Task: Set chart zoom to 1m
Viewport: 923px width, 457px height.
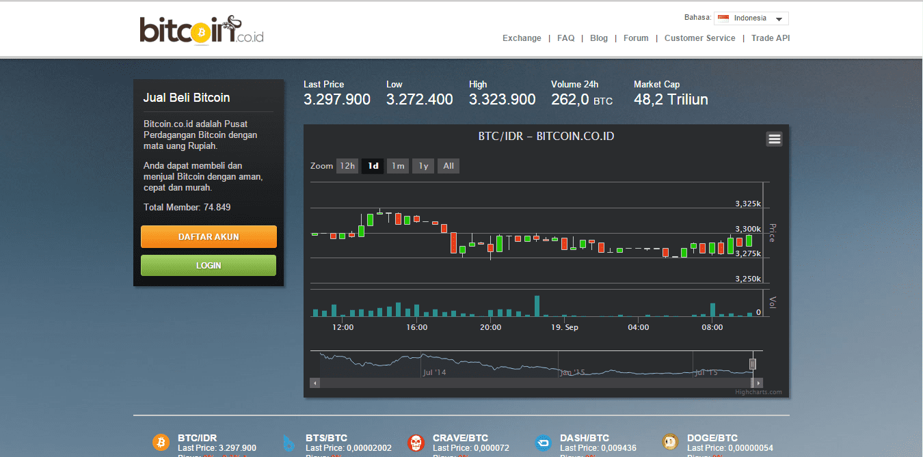Action: coord(398,166)
